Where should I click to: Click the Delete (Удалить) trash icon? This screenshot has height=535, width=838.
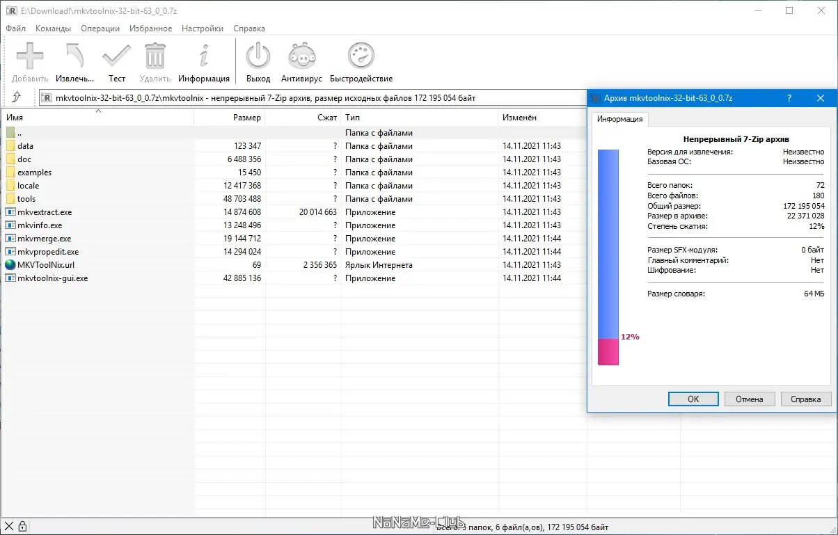(x=155, y=56)
